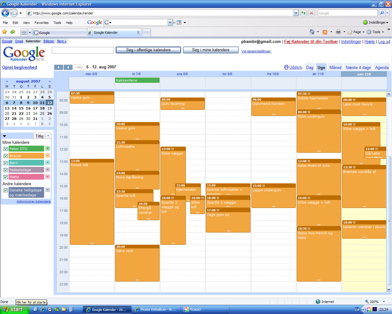The width and height of the screenshot is (392, 314).
Task: Collapse the Mine kalendere panel triangle
Action: pyautogui.click(x=4, y=136)
